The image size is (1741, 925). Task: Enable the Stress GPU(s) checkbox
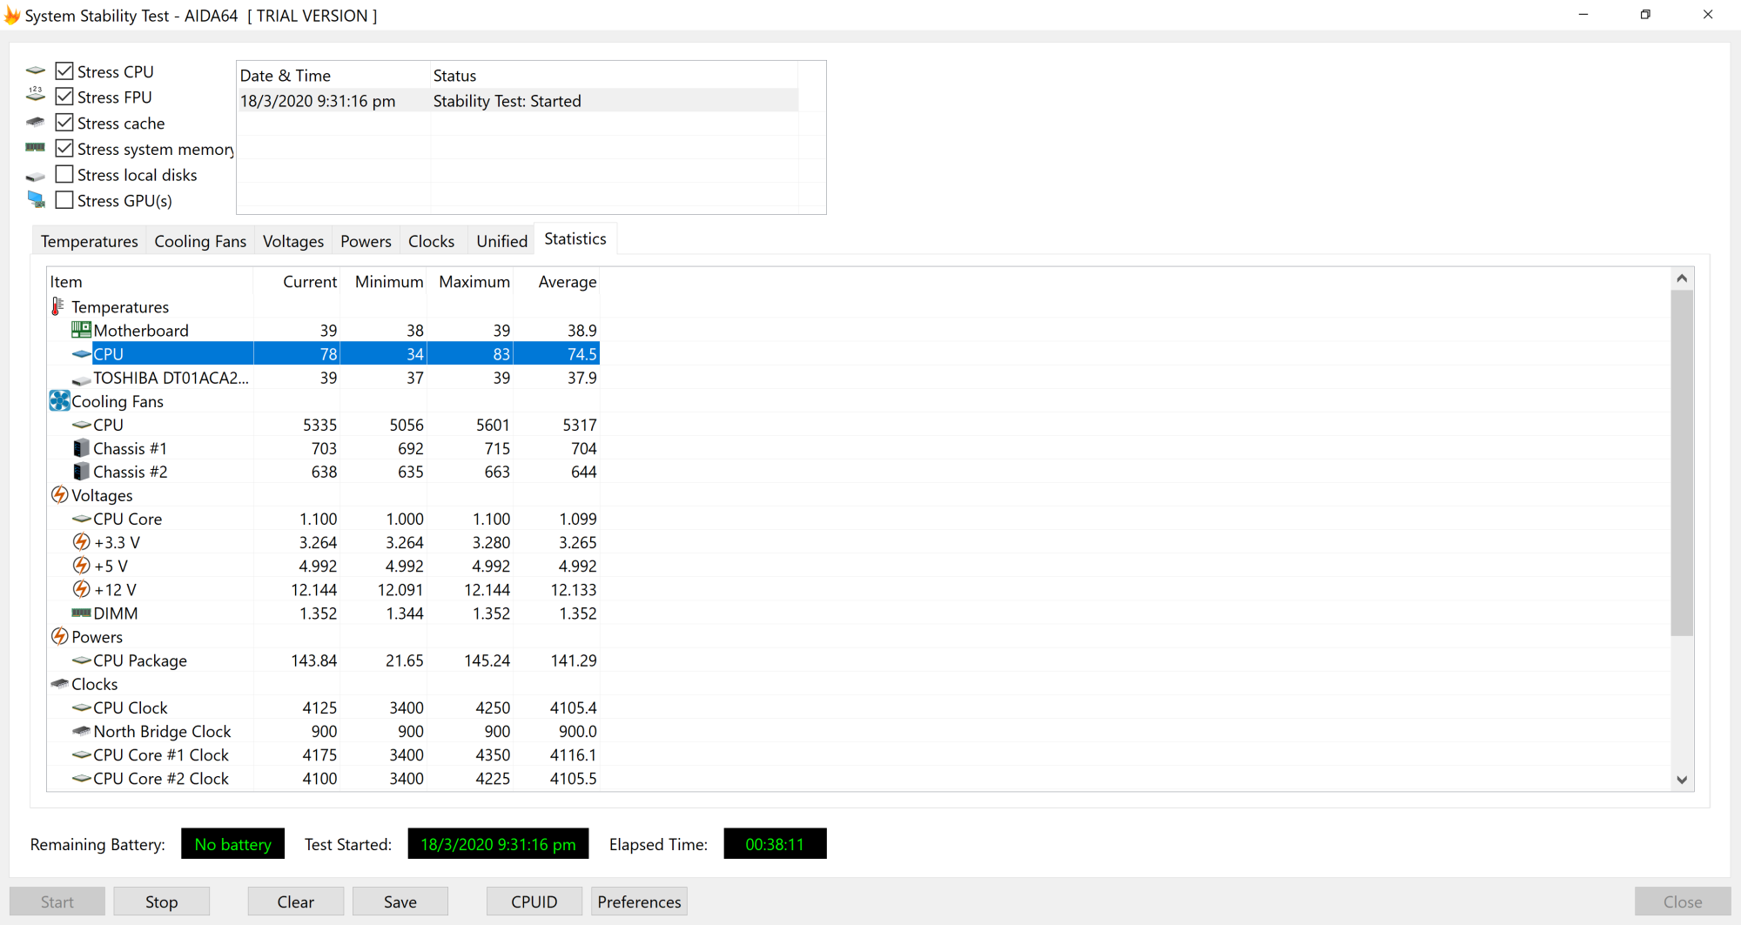coord(64,200)
